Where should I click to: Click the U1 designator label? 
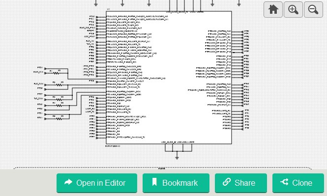click(x=108, y=9)
